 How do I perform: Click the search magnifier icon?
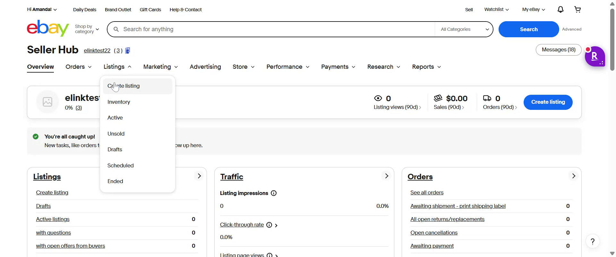click(x=116, y=29)
